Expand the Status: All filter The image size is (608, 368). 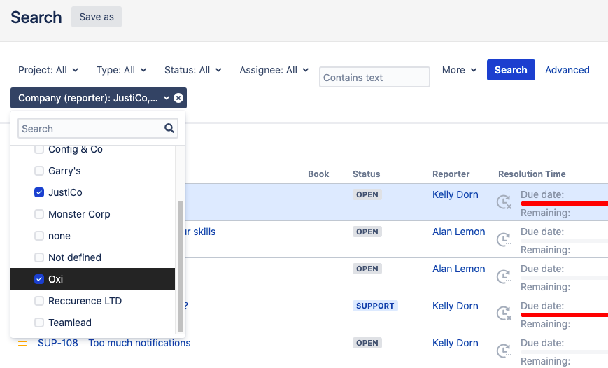pos(192,70)
